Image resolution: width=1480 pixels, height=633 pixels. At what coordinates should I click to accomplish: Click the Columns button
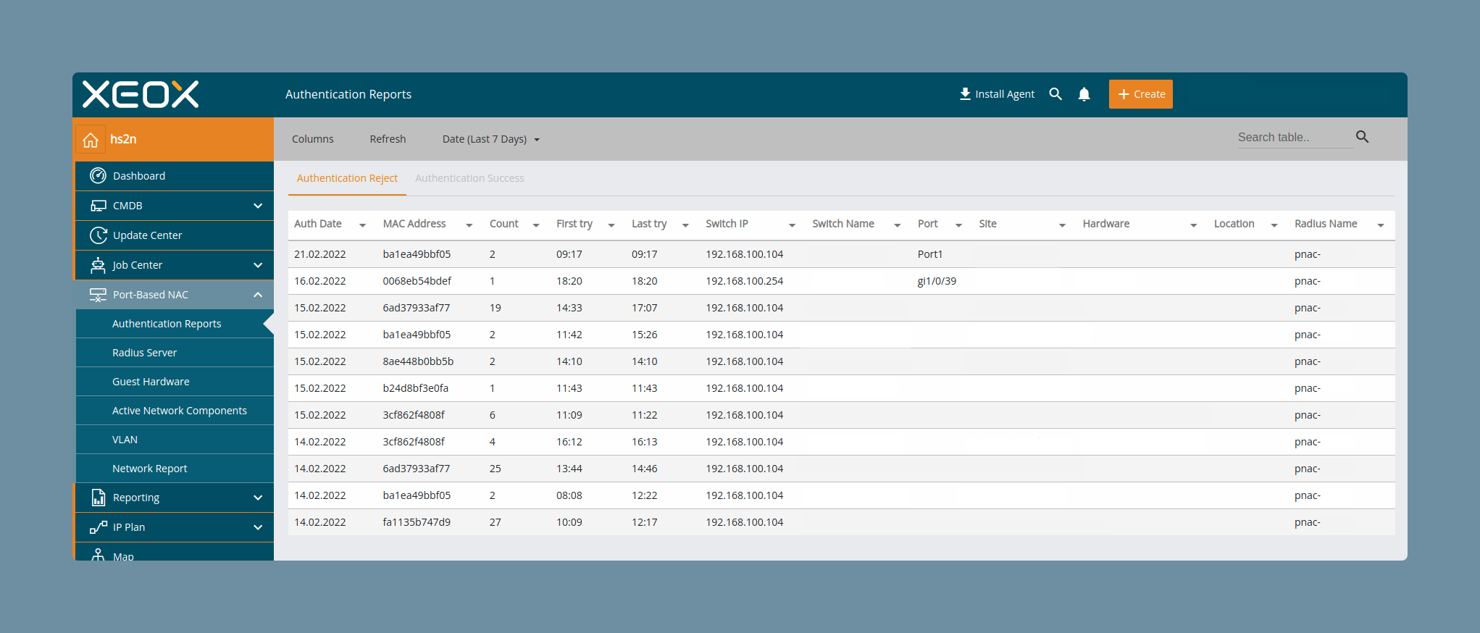(x=312, y=139)
